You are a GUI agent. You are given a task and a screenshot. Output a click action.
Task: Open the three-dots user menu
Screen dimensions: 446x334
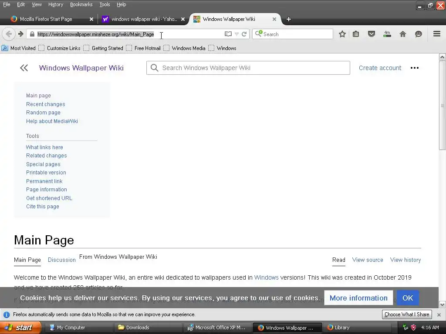[x=415, y=68]
